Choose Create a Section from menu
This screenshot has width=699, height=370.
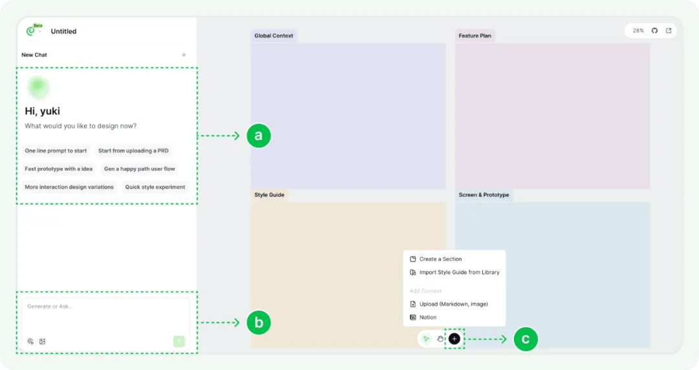(440, 259)
